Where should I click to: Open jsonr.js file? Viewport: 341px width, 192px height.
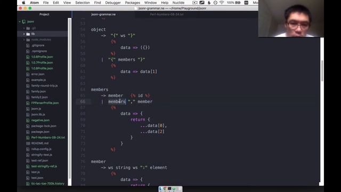pos(36,109)
